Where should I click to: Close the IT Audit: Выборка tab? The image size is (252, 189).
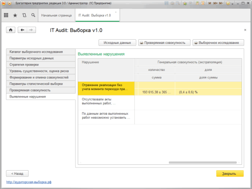click(x=116, y=12)
